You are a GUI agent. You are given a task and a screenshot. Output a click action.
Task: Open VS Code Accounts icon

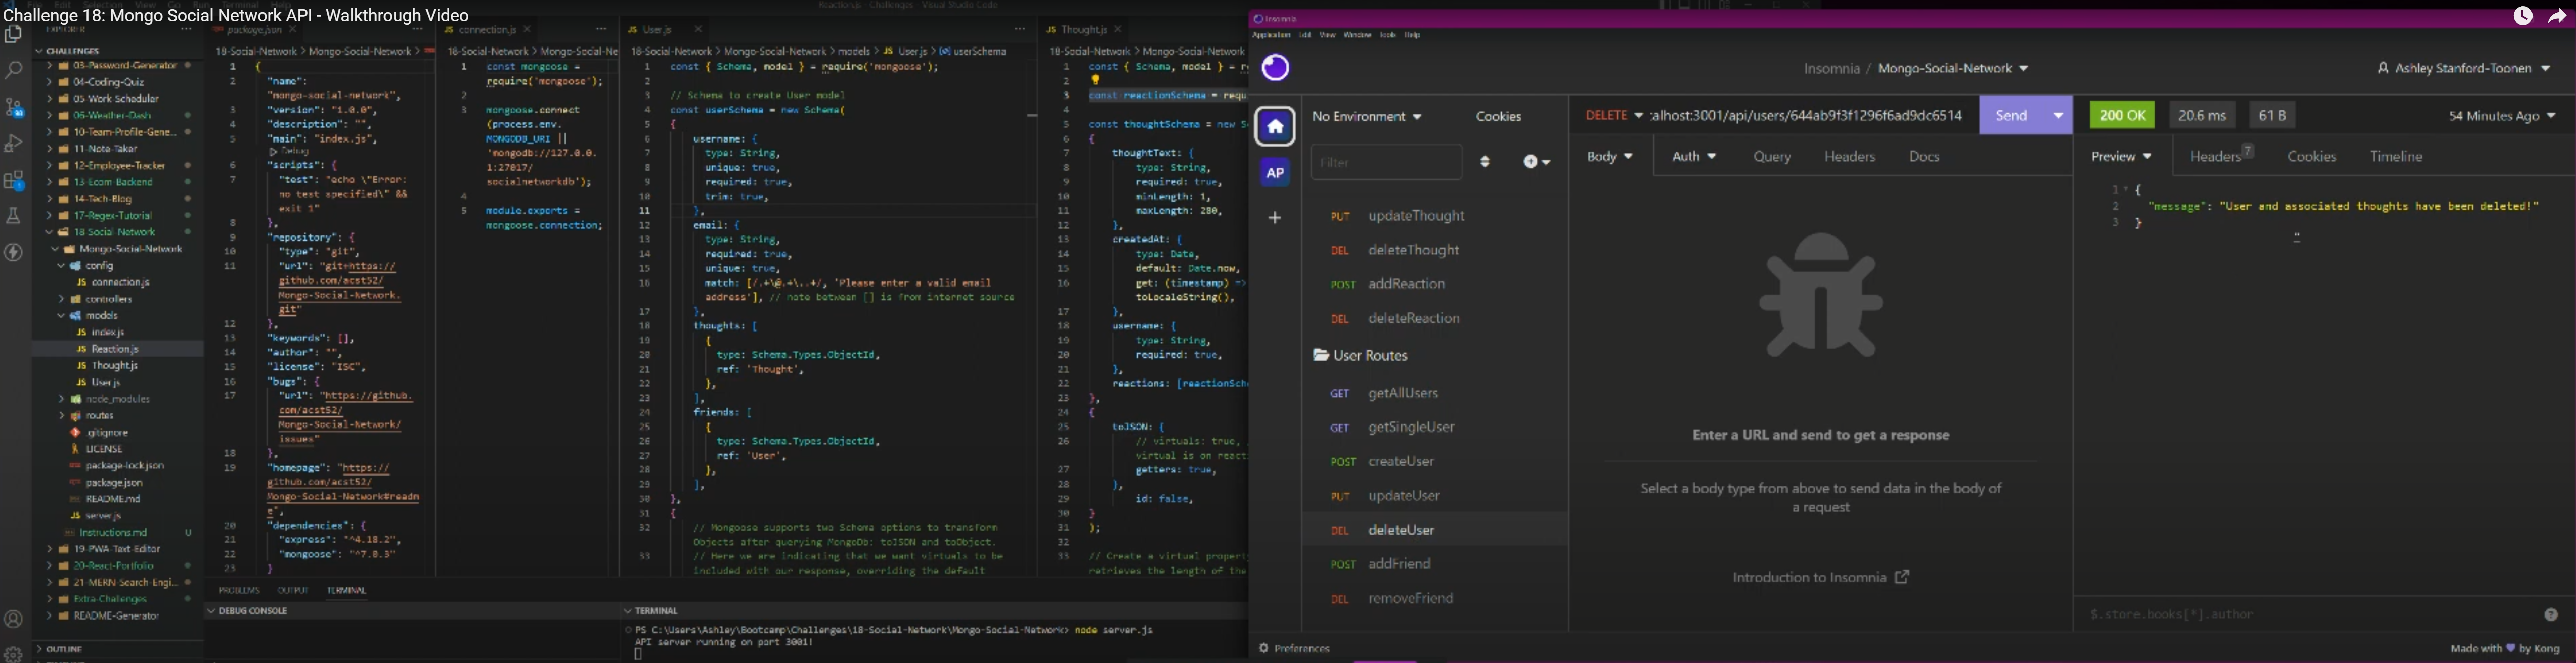(x=14, y=620)
